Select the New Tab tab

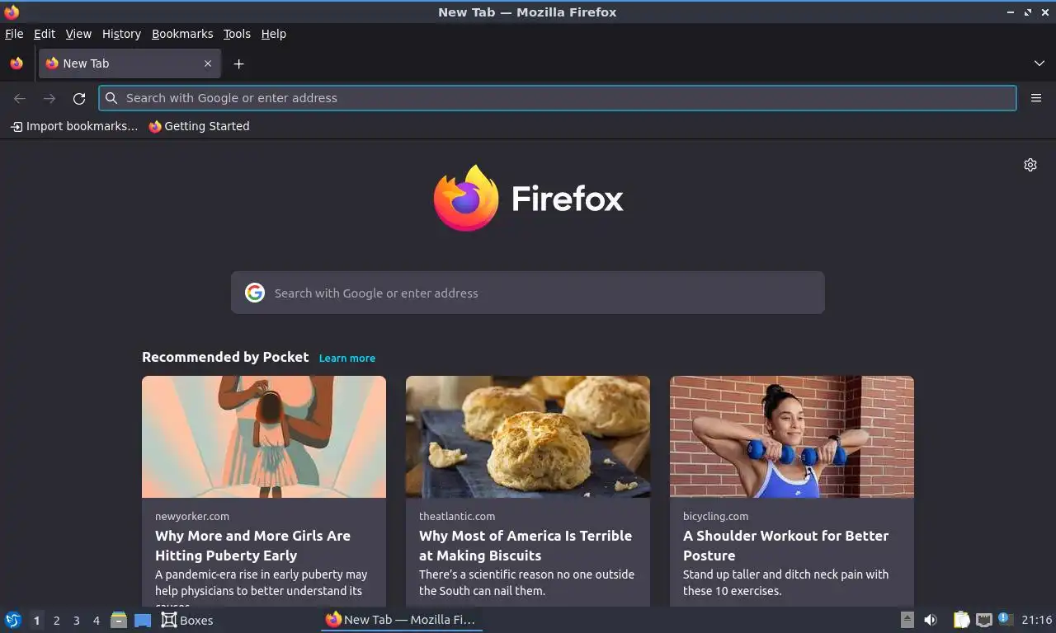coord(130,63)
